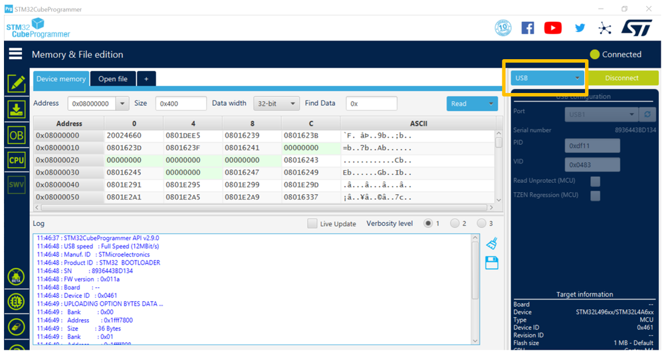Select cell 08016337 in row 0x08000050
Viewport: 664px width, 355px height.
point(311,197)
